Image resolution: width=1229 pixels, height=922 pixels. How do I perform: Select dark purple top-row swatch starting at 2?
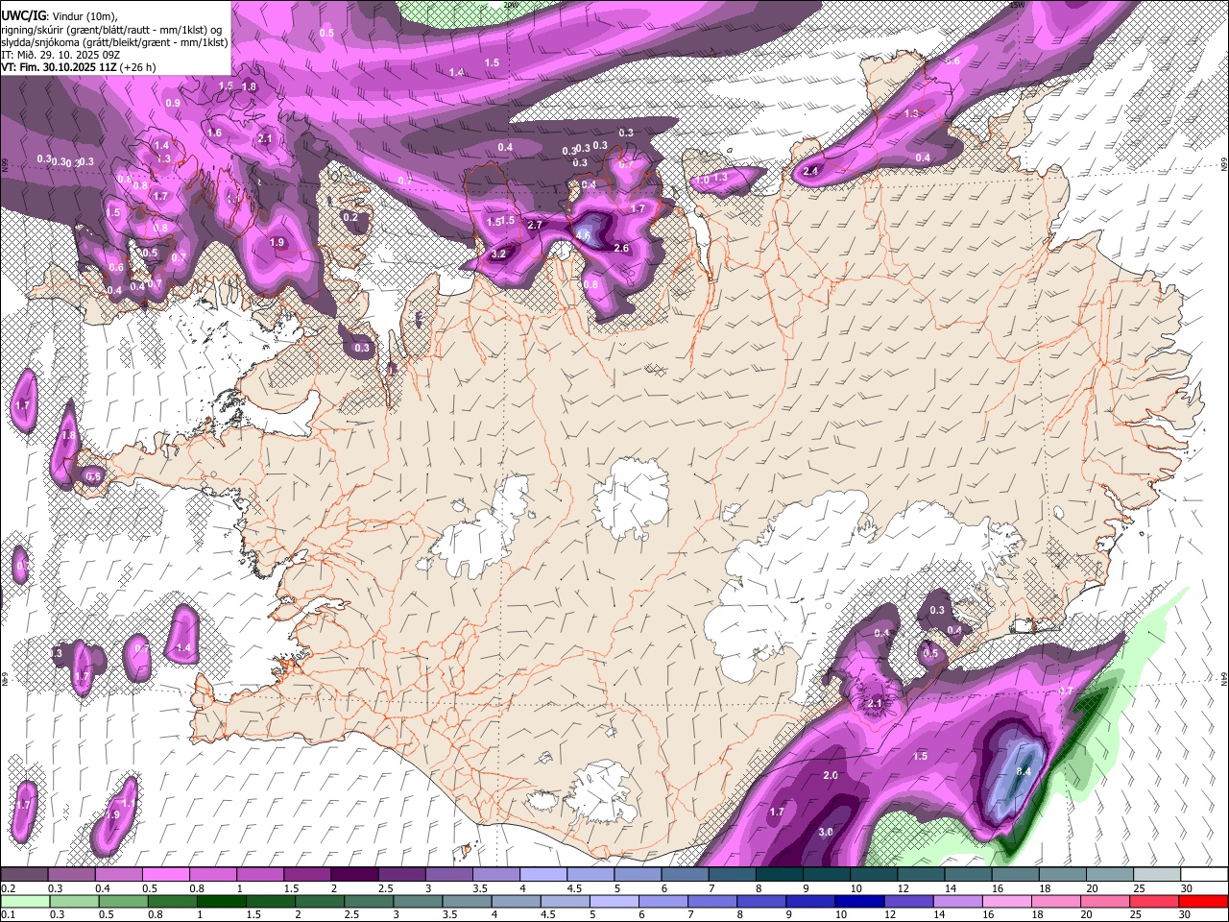(354, 874)
